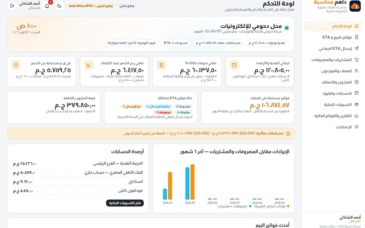
Task: Click the ١٠:٠٠ ص clock display
Action: click(27, 26)
